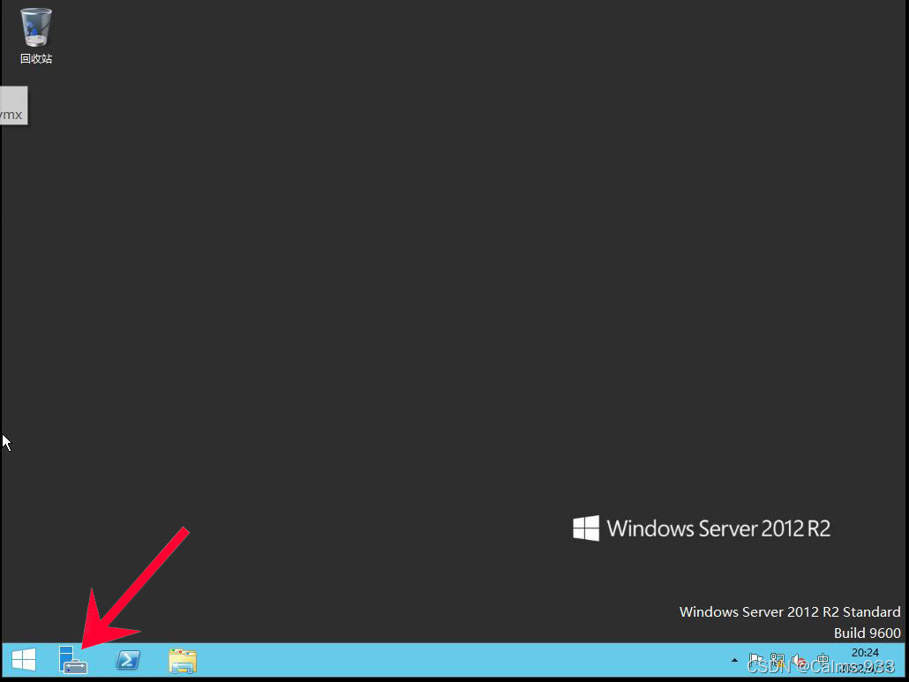Open the Start button on the taskbar
Image resolution: width=909 pixels, height=682 pixels.
tap(24, 660)
